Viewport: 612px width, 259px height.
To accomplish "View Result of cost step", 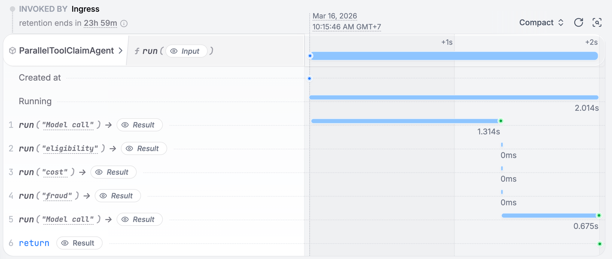I will (113, 172).
